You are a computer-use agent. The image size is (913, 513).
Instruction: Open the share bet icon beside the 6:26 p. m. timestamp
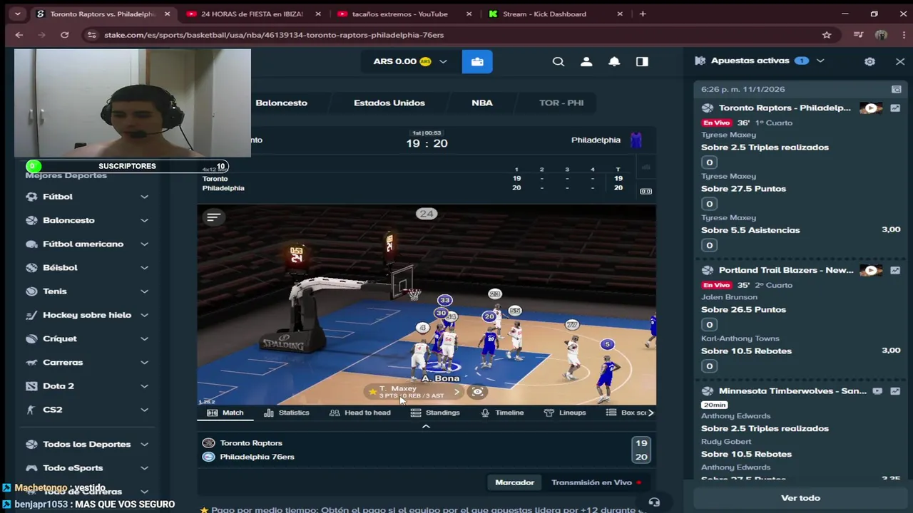[x=896, y=89]
